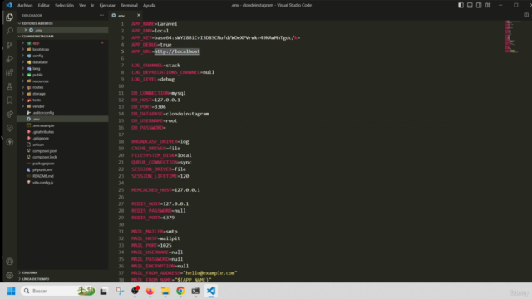Viewport: 532px width, 299px height.
Task: Open the Bookmarks icon in activity bar
Action: (9, 100)
